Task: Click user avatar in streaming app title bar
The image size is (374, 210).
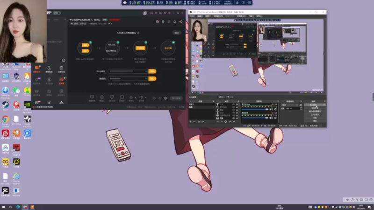Action: pyautogui.click(x=145, y=13)
